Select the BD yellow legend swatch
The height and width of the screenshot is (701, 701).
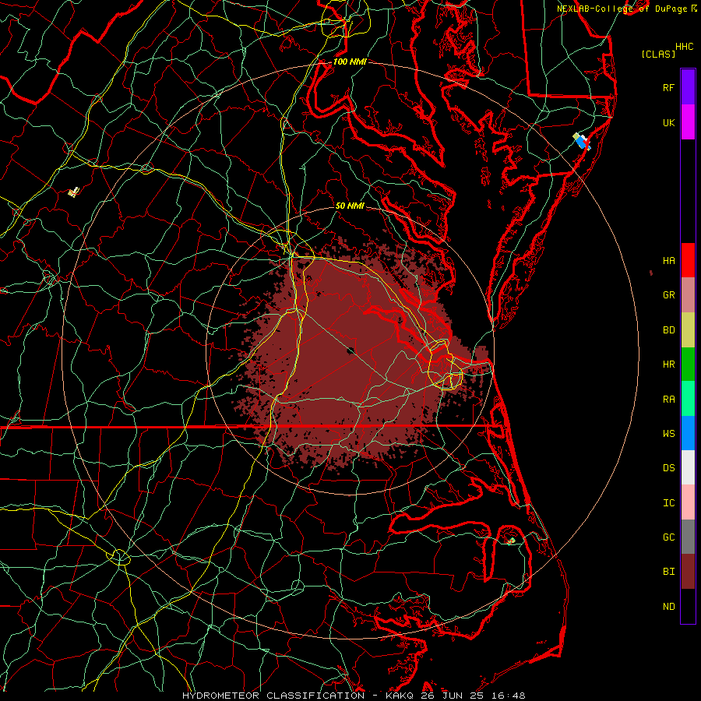point(688,330)
